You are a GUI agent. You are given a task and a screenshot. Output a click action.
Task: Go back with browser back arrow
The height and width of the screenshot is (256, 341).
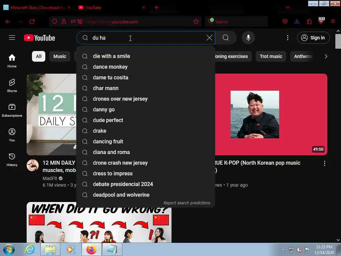pos(8,22)
